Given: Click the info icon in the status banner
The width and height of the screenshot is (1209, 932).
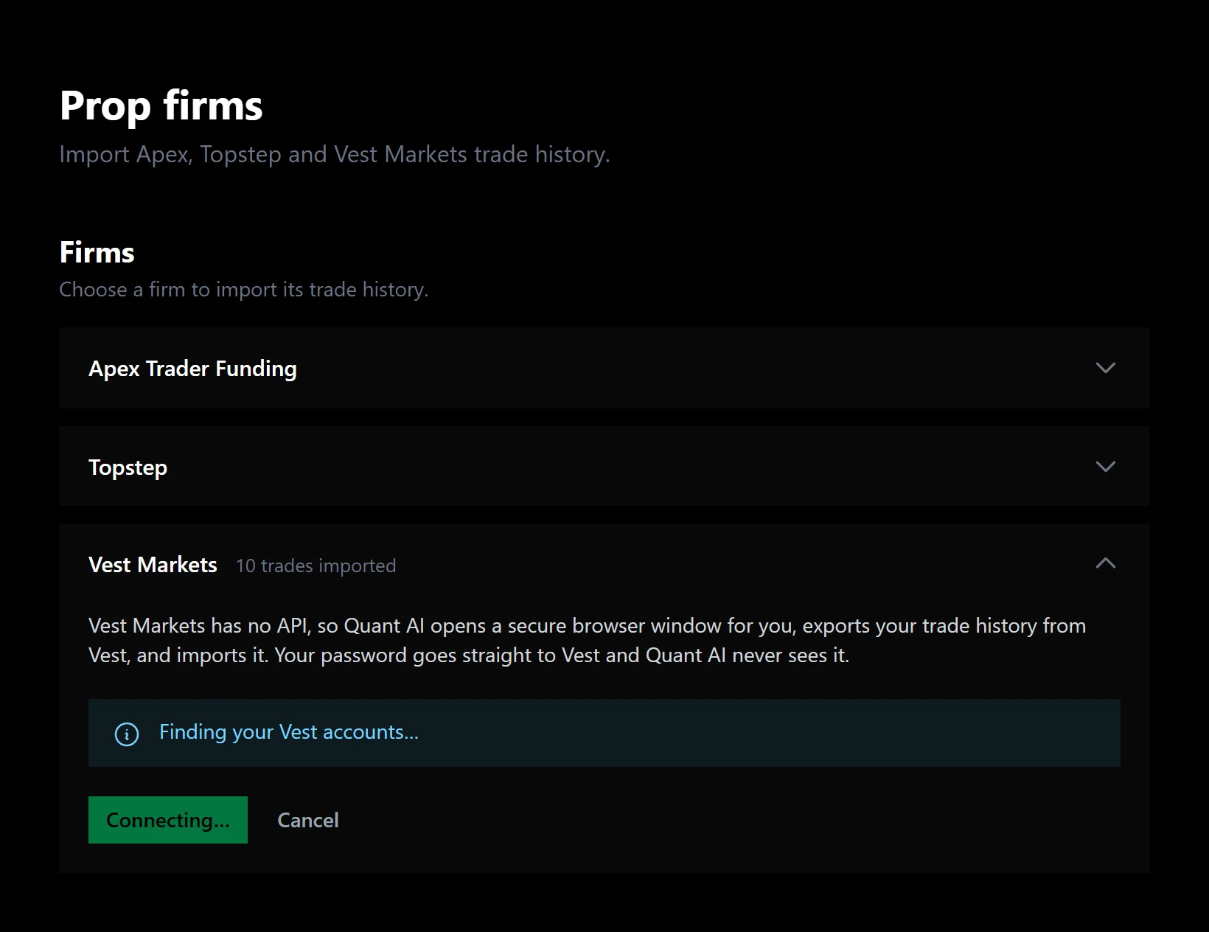Looking at the screenshot, I should pyautogui.click(x=127, y=734).
